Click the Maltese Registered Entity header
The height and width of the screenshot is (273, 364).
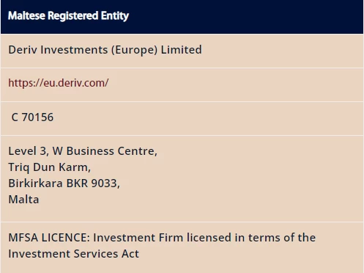click(182, 17)
